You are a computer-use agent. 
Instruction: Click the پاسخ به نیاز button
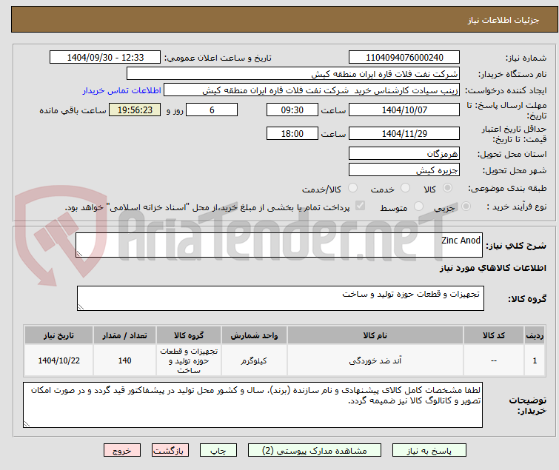429,451
